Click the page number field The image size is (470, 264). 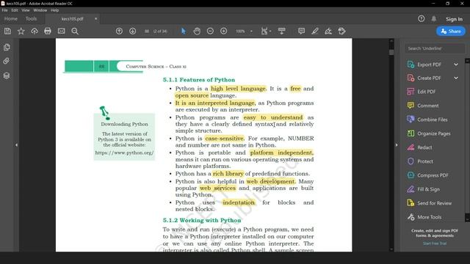coord(147,31)
